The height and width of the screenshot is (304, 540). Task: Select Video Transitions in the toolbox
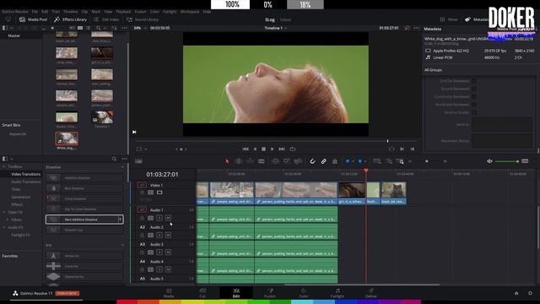point(26,174)
